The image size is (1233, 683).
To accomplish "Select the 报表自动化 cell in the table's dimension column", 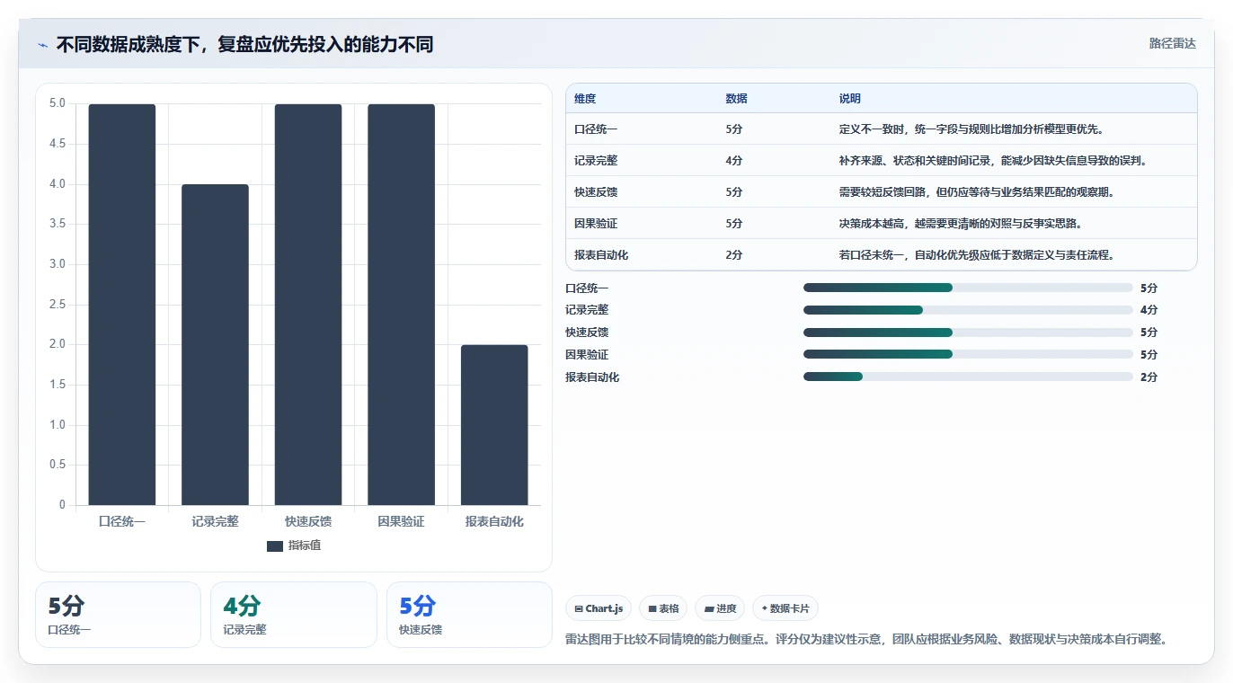I will [601, 255].
